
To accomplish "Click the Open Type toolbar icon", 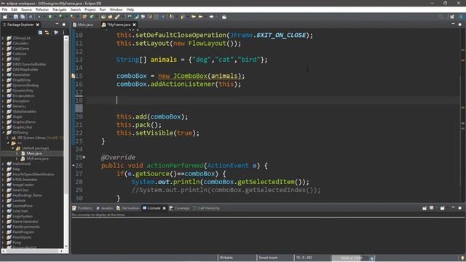I will pos(103,17).
